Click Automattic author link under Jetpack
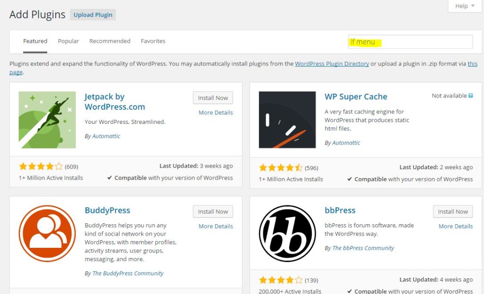The height and width of the screenshot is (294, 484). coord(106,136)
